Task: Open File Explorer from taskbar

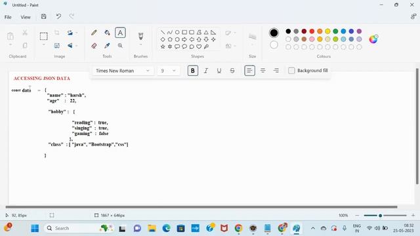Action: [x=152, y=228]
